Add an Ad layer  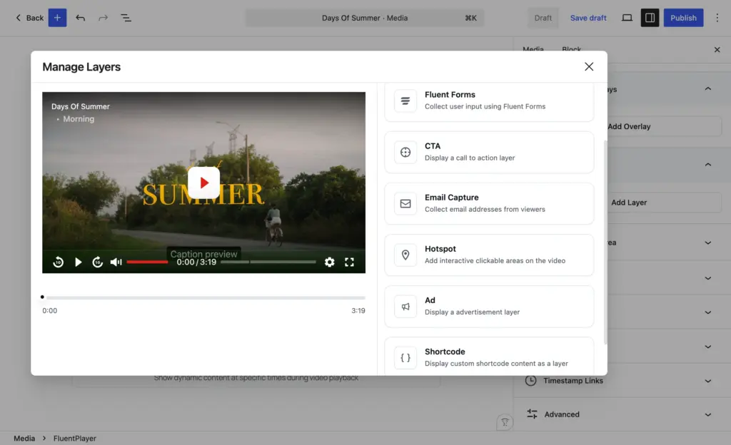[489, 306]
